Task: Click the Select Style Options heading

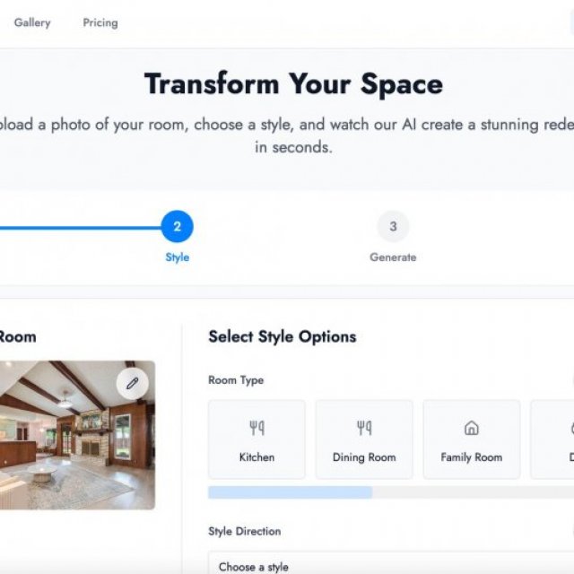Action: tap(283, 337)
